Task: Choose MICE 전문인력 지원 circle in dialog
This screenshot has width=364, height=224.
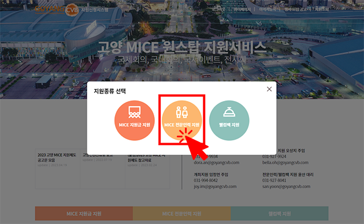Action: pyautogui.click(x=182, y=120)
